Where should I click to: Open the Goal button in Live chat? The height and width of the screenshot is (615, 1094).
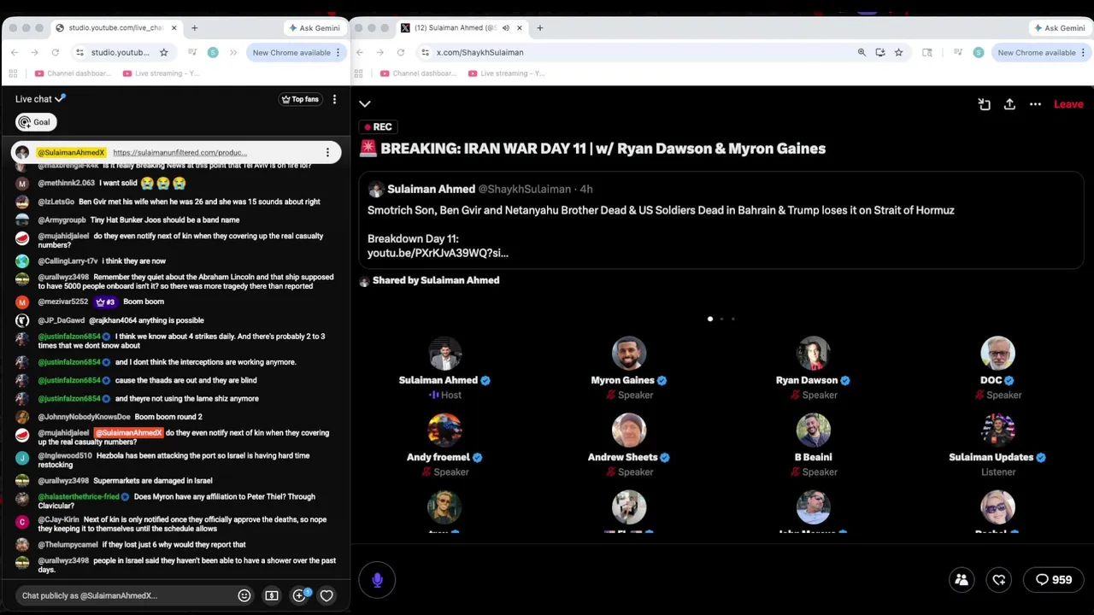[36, 122]
